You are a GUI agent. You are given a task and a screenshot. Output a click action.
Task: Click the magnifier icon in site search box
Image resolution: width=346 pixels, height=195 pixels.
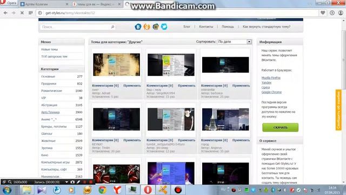click(112, 27)
